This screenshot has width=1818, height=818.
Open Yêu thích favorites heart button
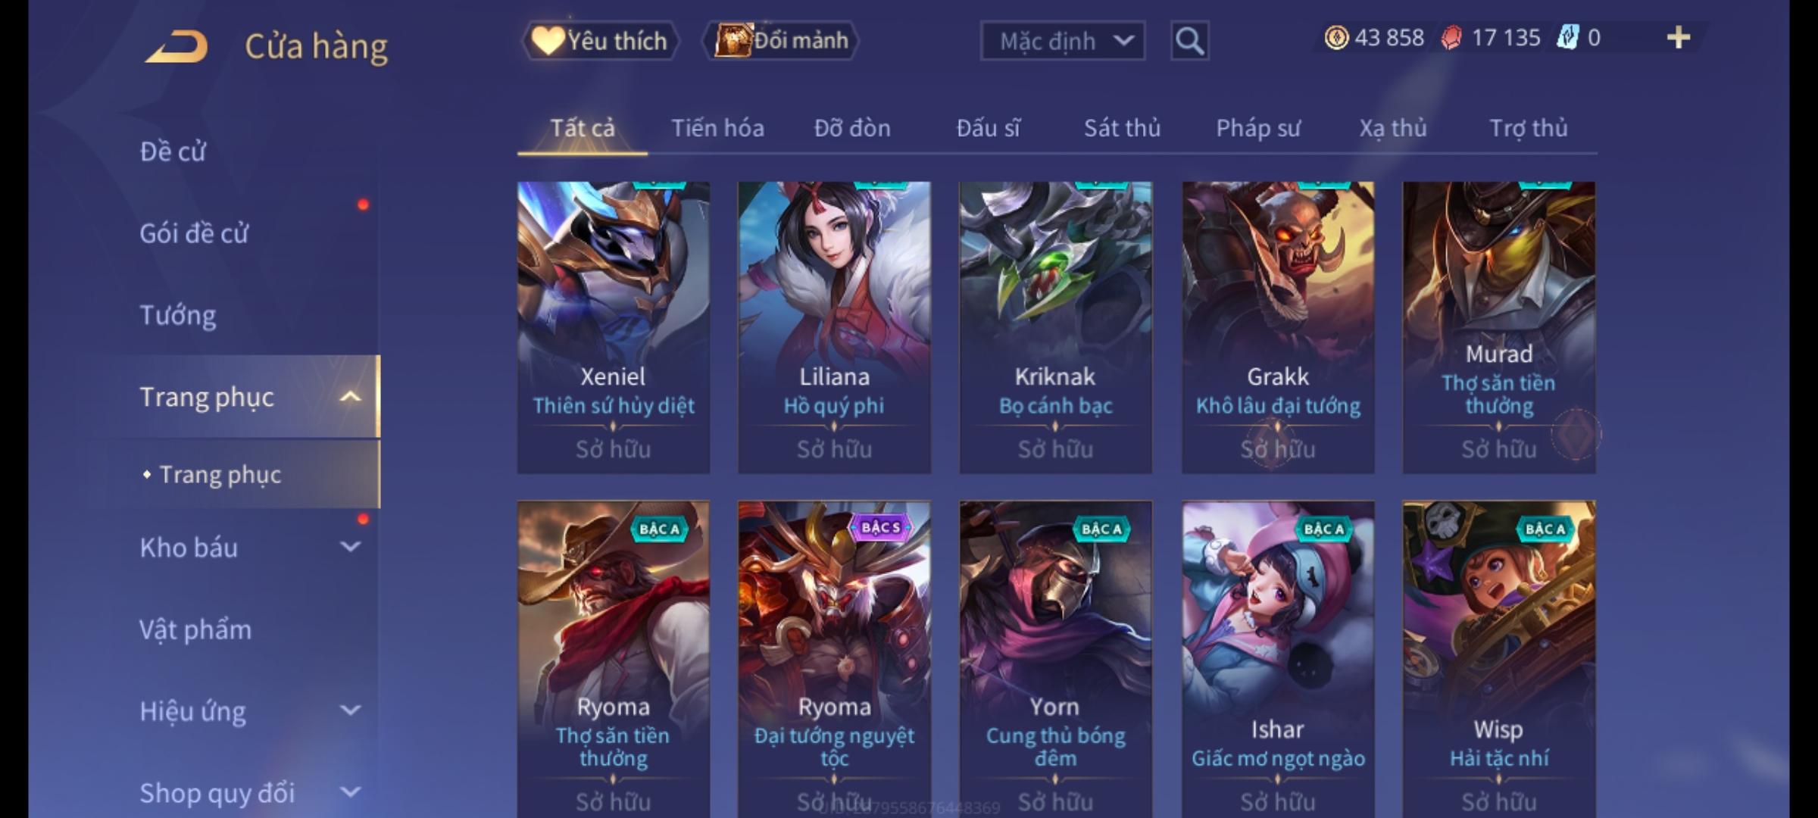click(600, 41)
